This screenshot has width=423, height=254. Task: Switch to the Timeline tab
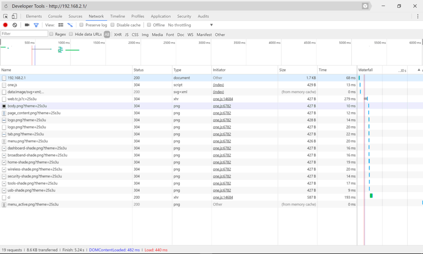[x=117, y=16]
